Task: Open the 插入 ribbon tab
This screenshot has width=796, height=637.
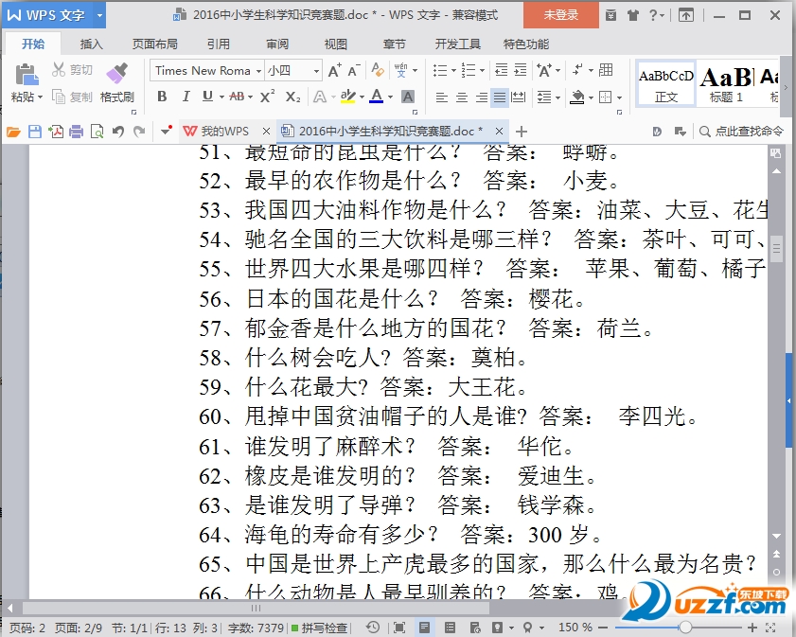Action: click(x=92, y=44)
